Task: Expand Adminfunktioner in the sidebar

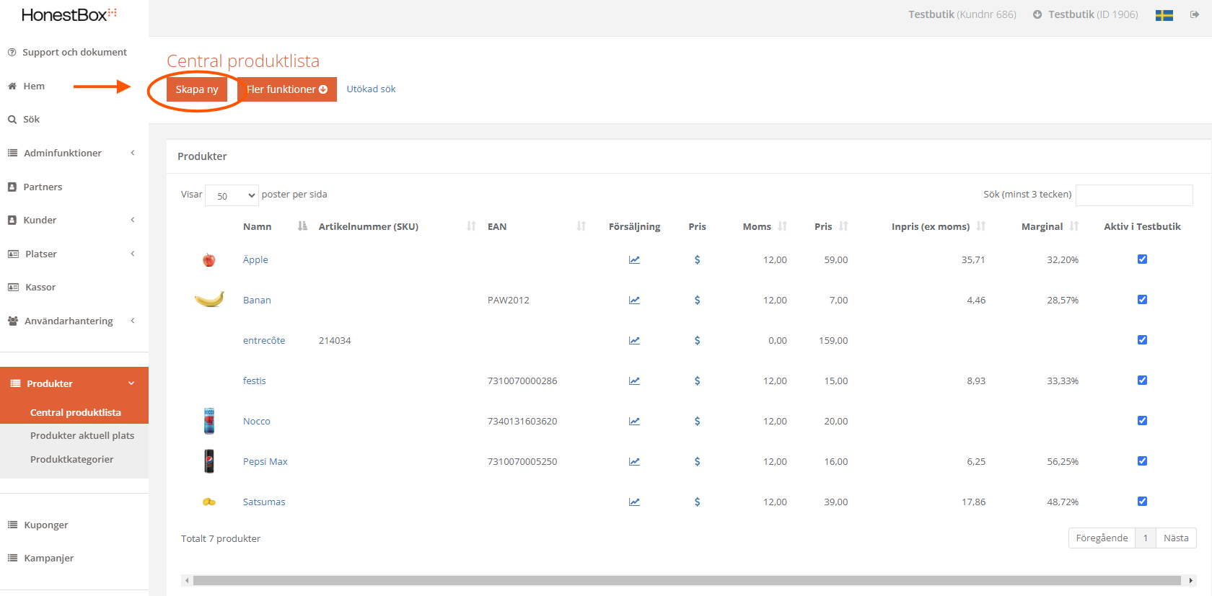Action: 72,153
